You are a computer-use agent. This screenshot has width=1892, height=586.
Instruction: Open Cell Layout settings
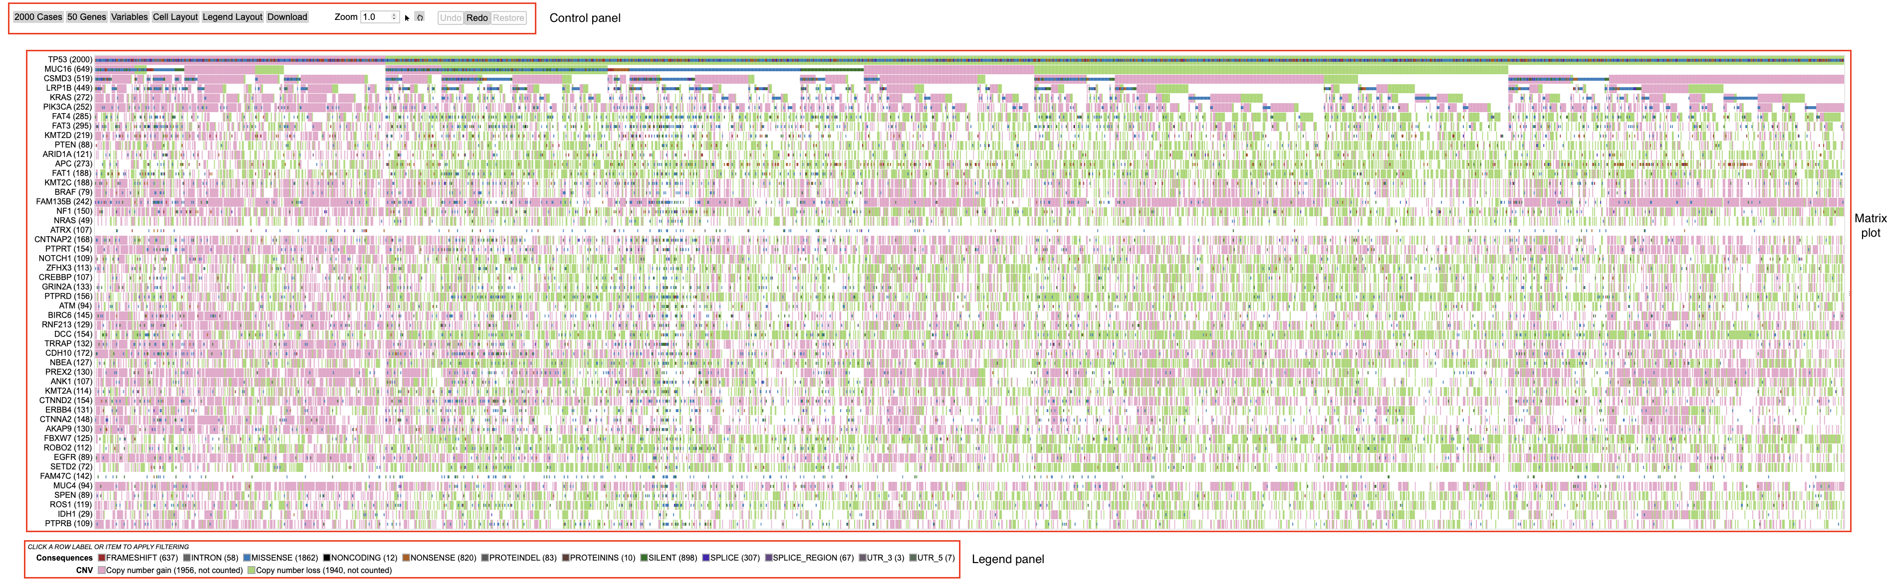tap(175, 17)
